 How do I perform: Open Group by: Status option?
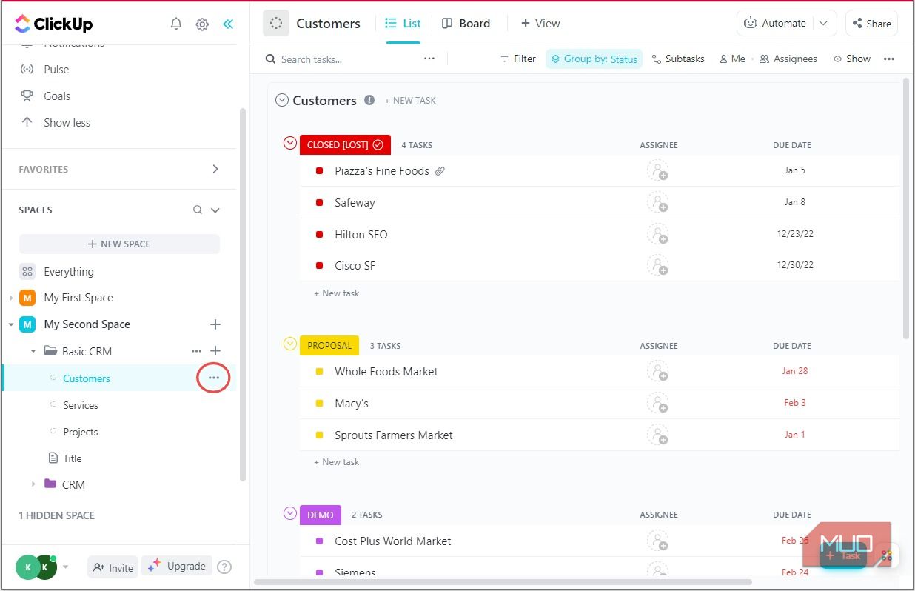click(x=594, y=59)
